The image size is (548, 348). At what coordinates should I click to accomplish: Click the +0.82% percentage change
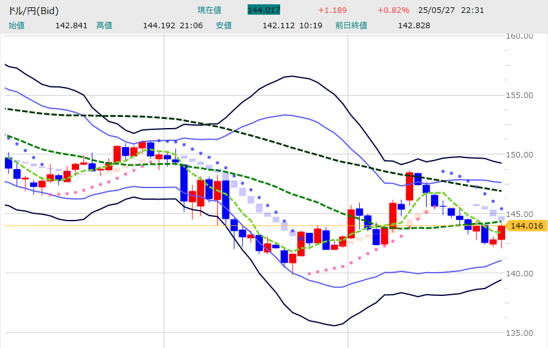click(x=393, y=10)
